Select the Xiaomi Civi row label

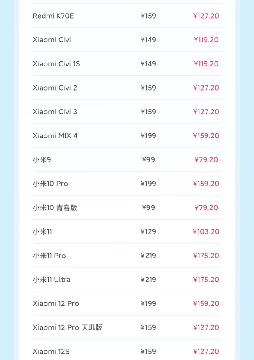point(52,40)
